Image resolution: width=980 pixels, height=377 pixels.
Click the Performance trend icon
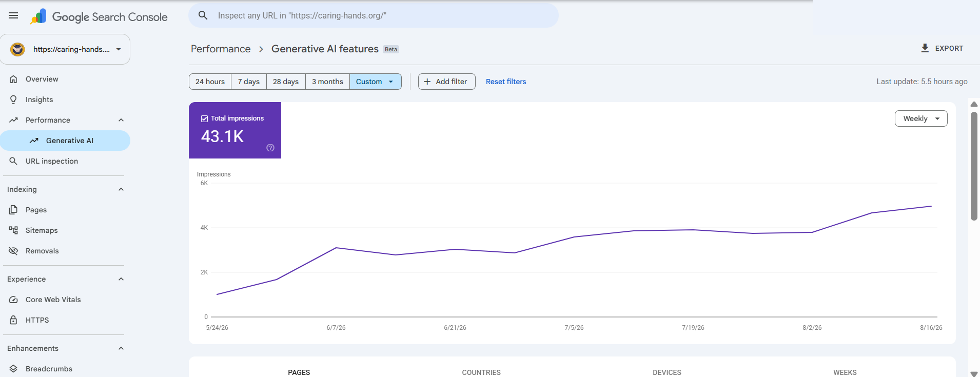(14, 120)
